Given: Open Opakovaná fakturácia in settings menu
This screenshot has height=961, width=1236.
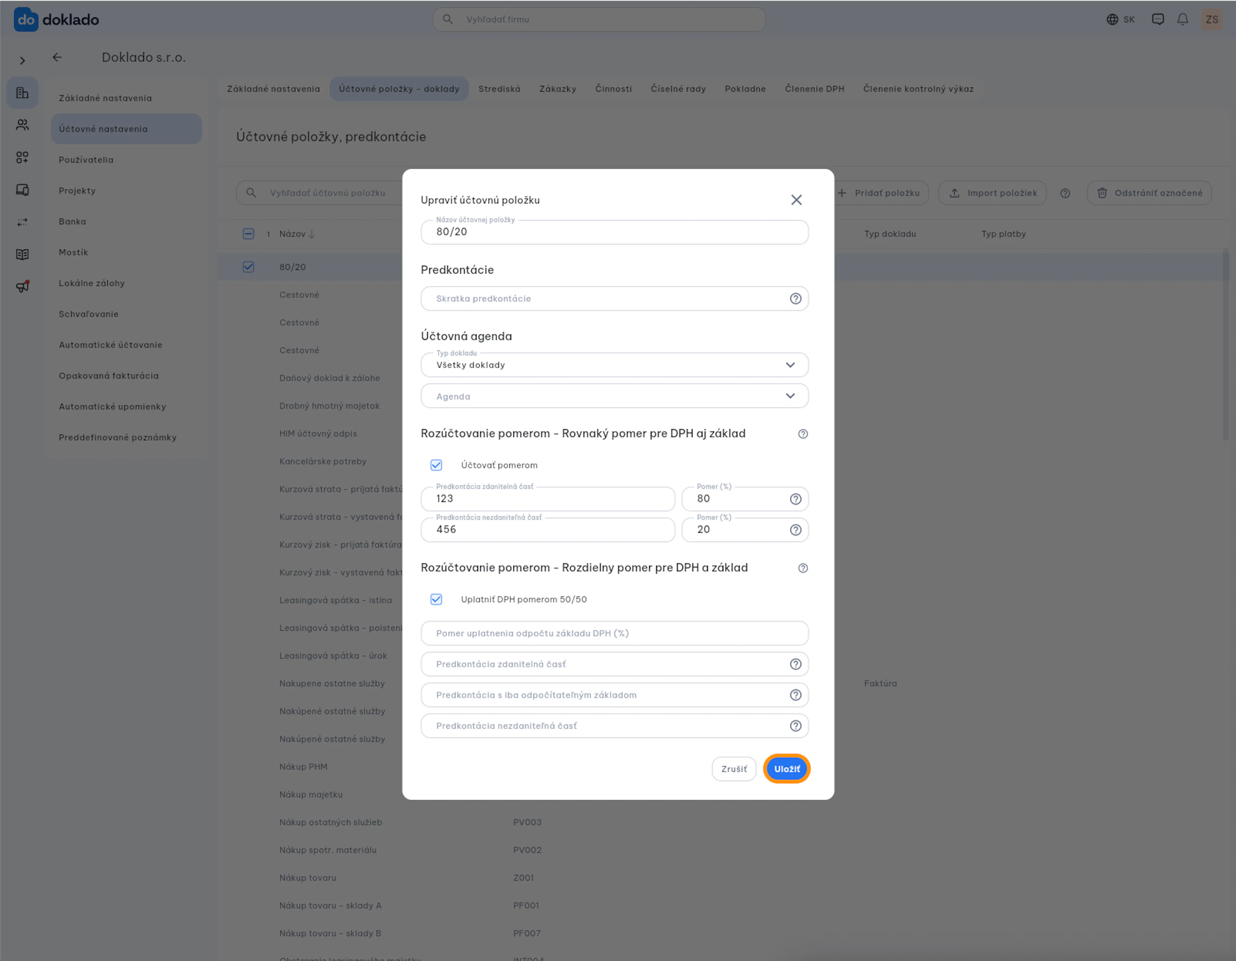Looking at the screenshot, I should pos(126,376).
